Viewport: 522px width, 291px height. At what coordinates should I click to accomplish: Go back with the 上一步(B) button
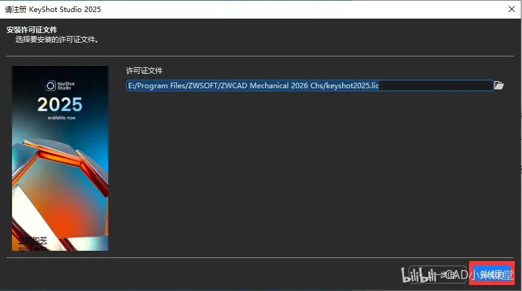437,274
